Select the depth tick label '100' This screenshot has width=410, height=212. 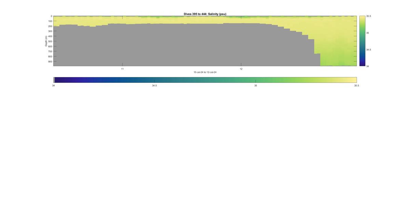click(x=50, y=21)
